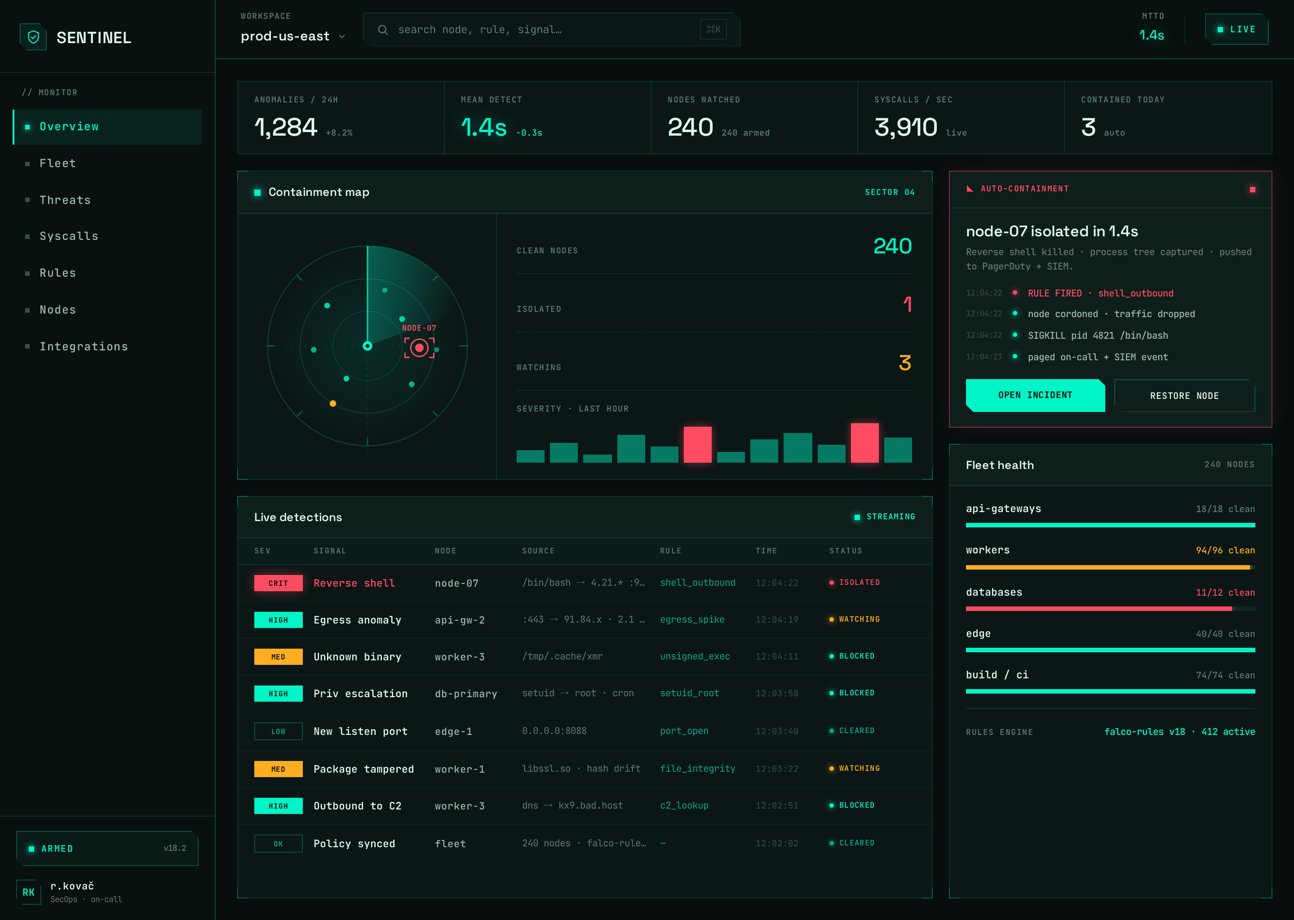Screen dimensions: 1294x920
Task: Click the shell_outbound rule link
Action: pos(697,582)
